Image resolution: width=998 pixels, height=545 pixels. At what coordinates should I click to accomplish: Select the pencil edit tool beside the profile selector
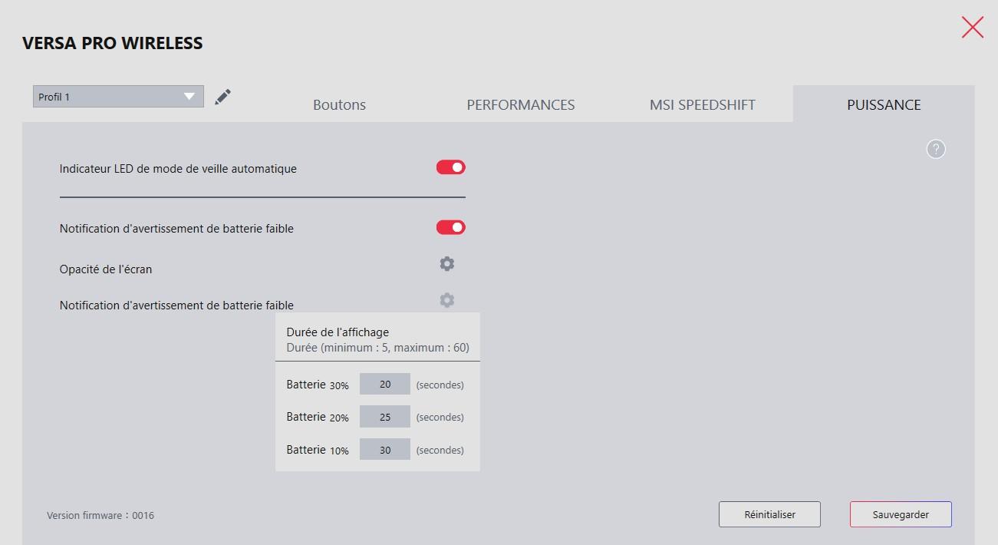222,96
